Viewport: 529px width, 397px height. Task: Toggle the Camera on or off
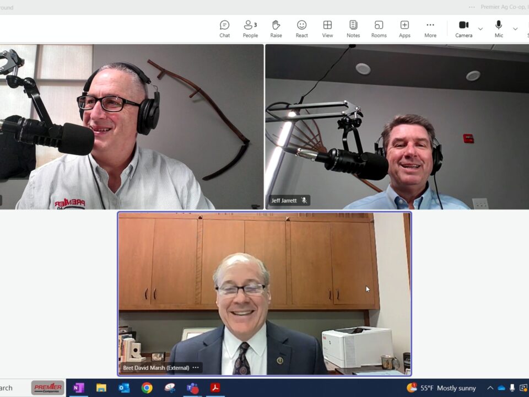click(463, 29)
